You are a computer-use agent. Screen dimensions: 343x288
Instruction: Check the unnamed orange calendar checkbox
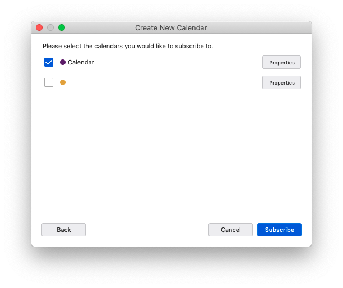pos(49,82)
